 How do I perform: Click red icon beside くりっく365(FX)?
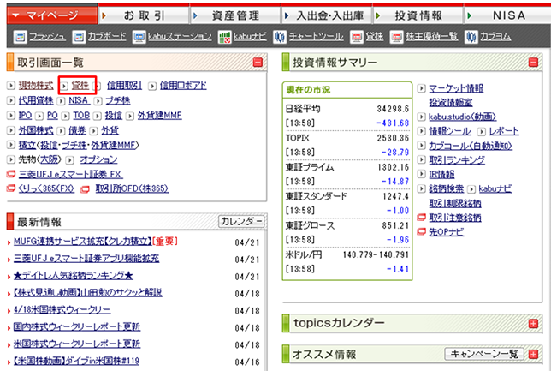(11, 188)
